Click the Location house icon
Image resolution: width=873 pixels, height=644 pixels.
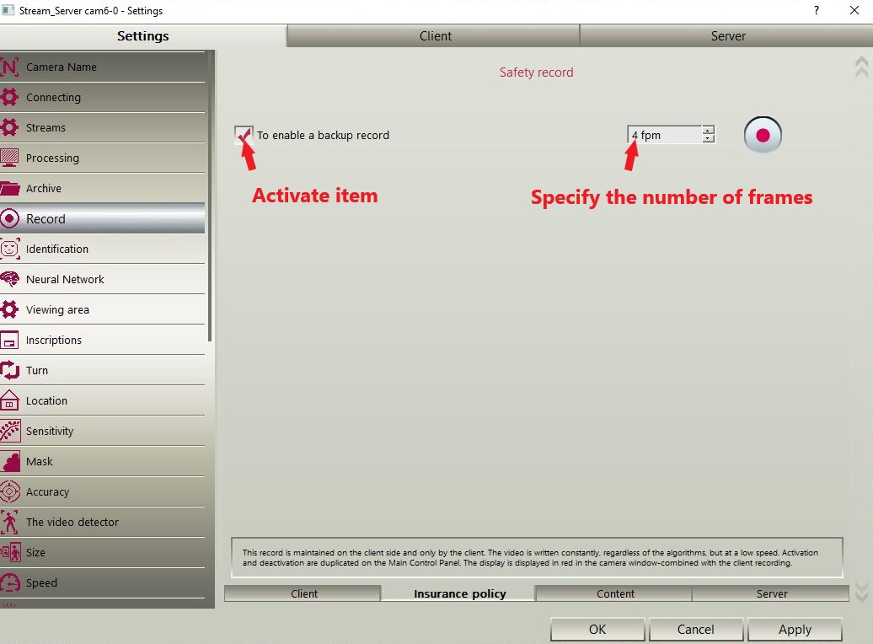(9, 400)
